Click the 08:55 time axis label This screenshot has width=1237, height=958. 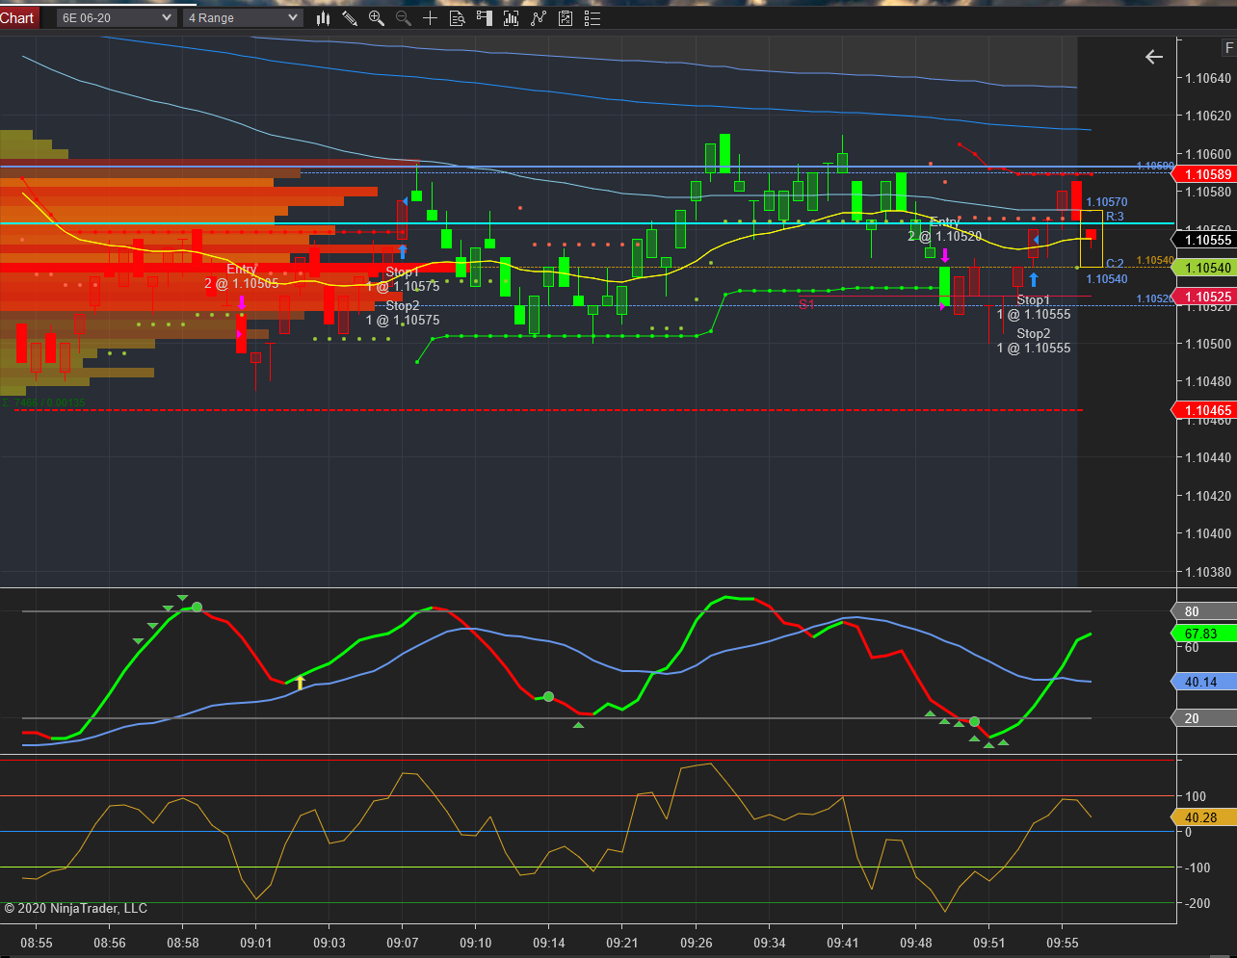(x=37, y=943)
